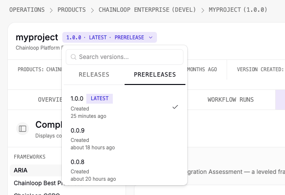Navigate to Chainloop Enterprise (Devel) breadcrumb
285x195 pixels.
147,10
